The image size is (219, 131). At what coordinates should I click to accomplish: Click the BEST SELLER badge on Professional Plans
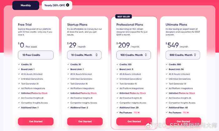124,16
